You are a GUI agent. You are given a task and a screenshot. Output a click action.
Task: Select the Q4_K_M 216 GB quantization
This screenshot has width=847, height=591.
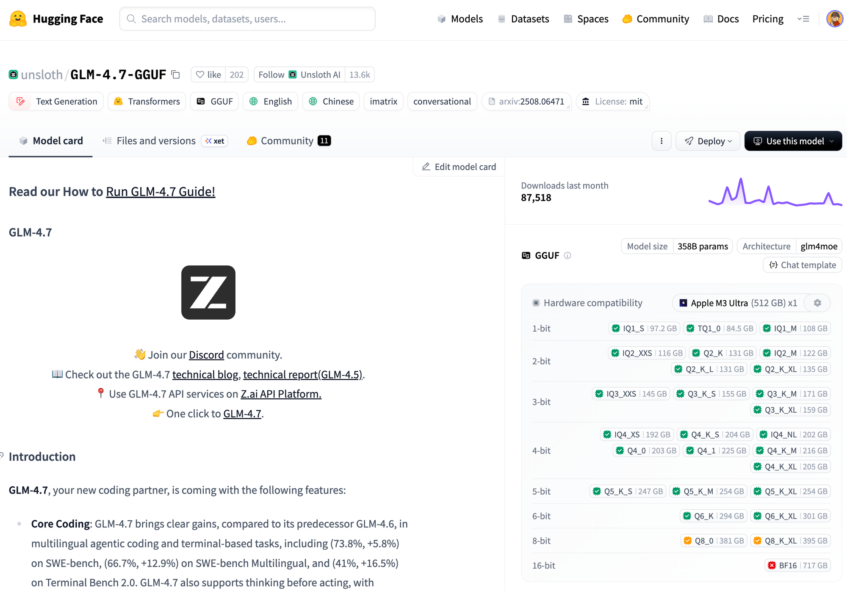[791, 450]
